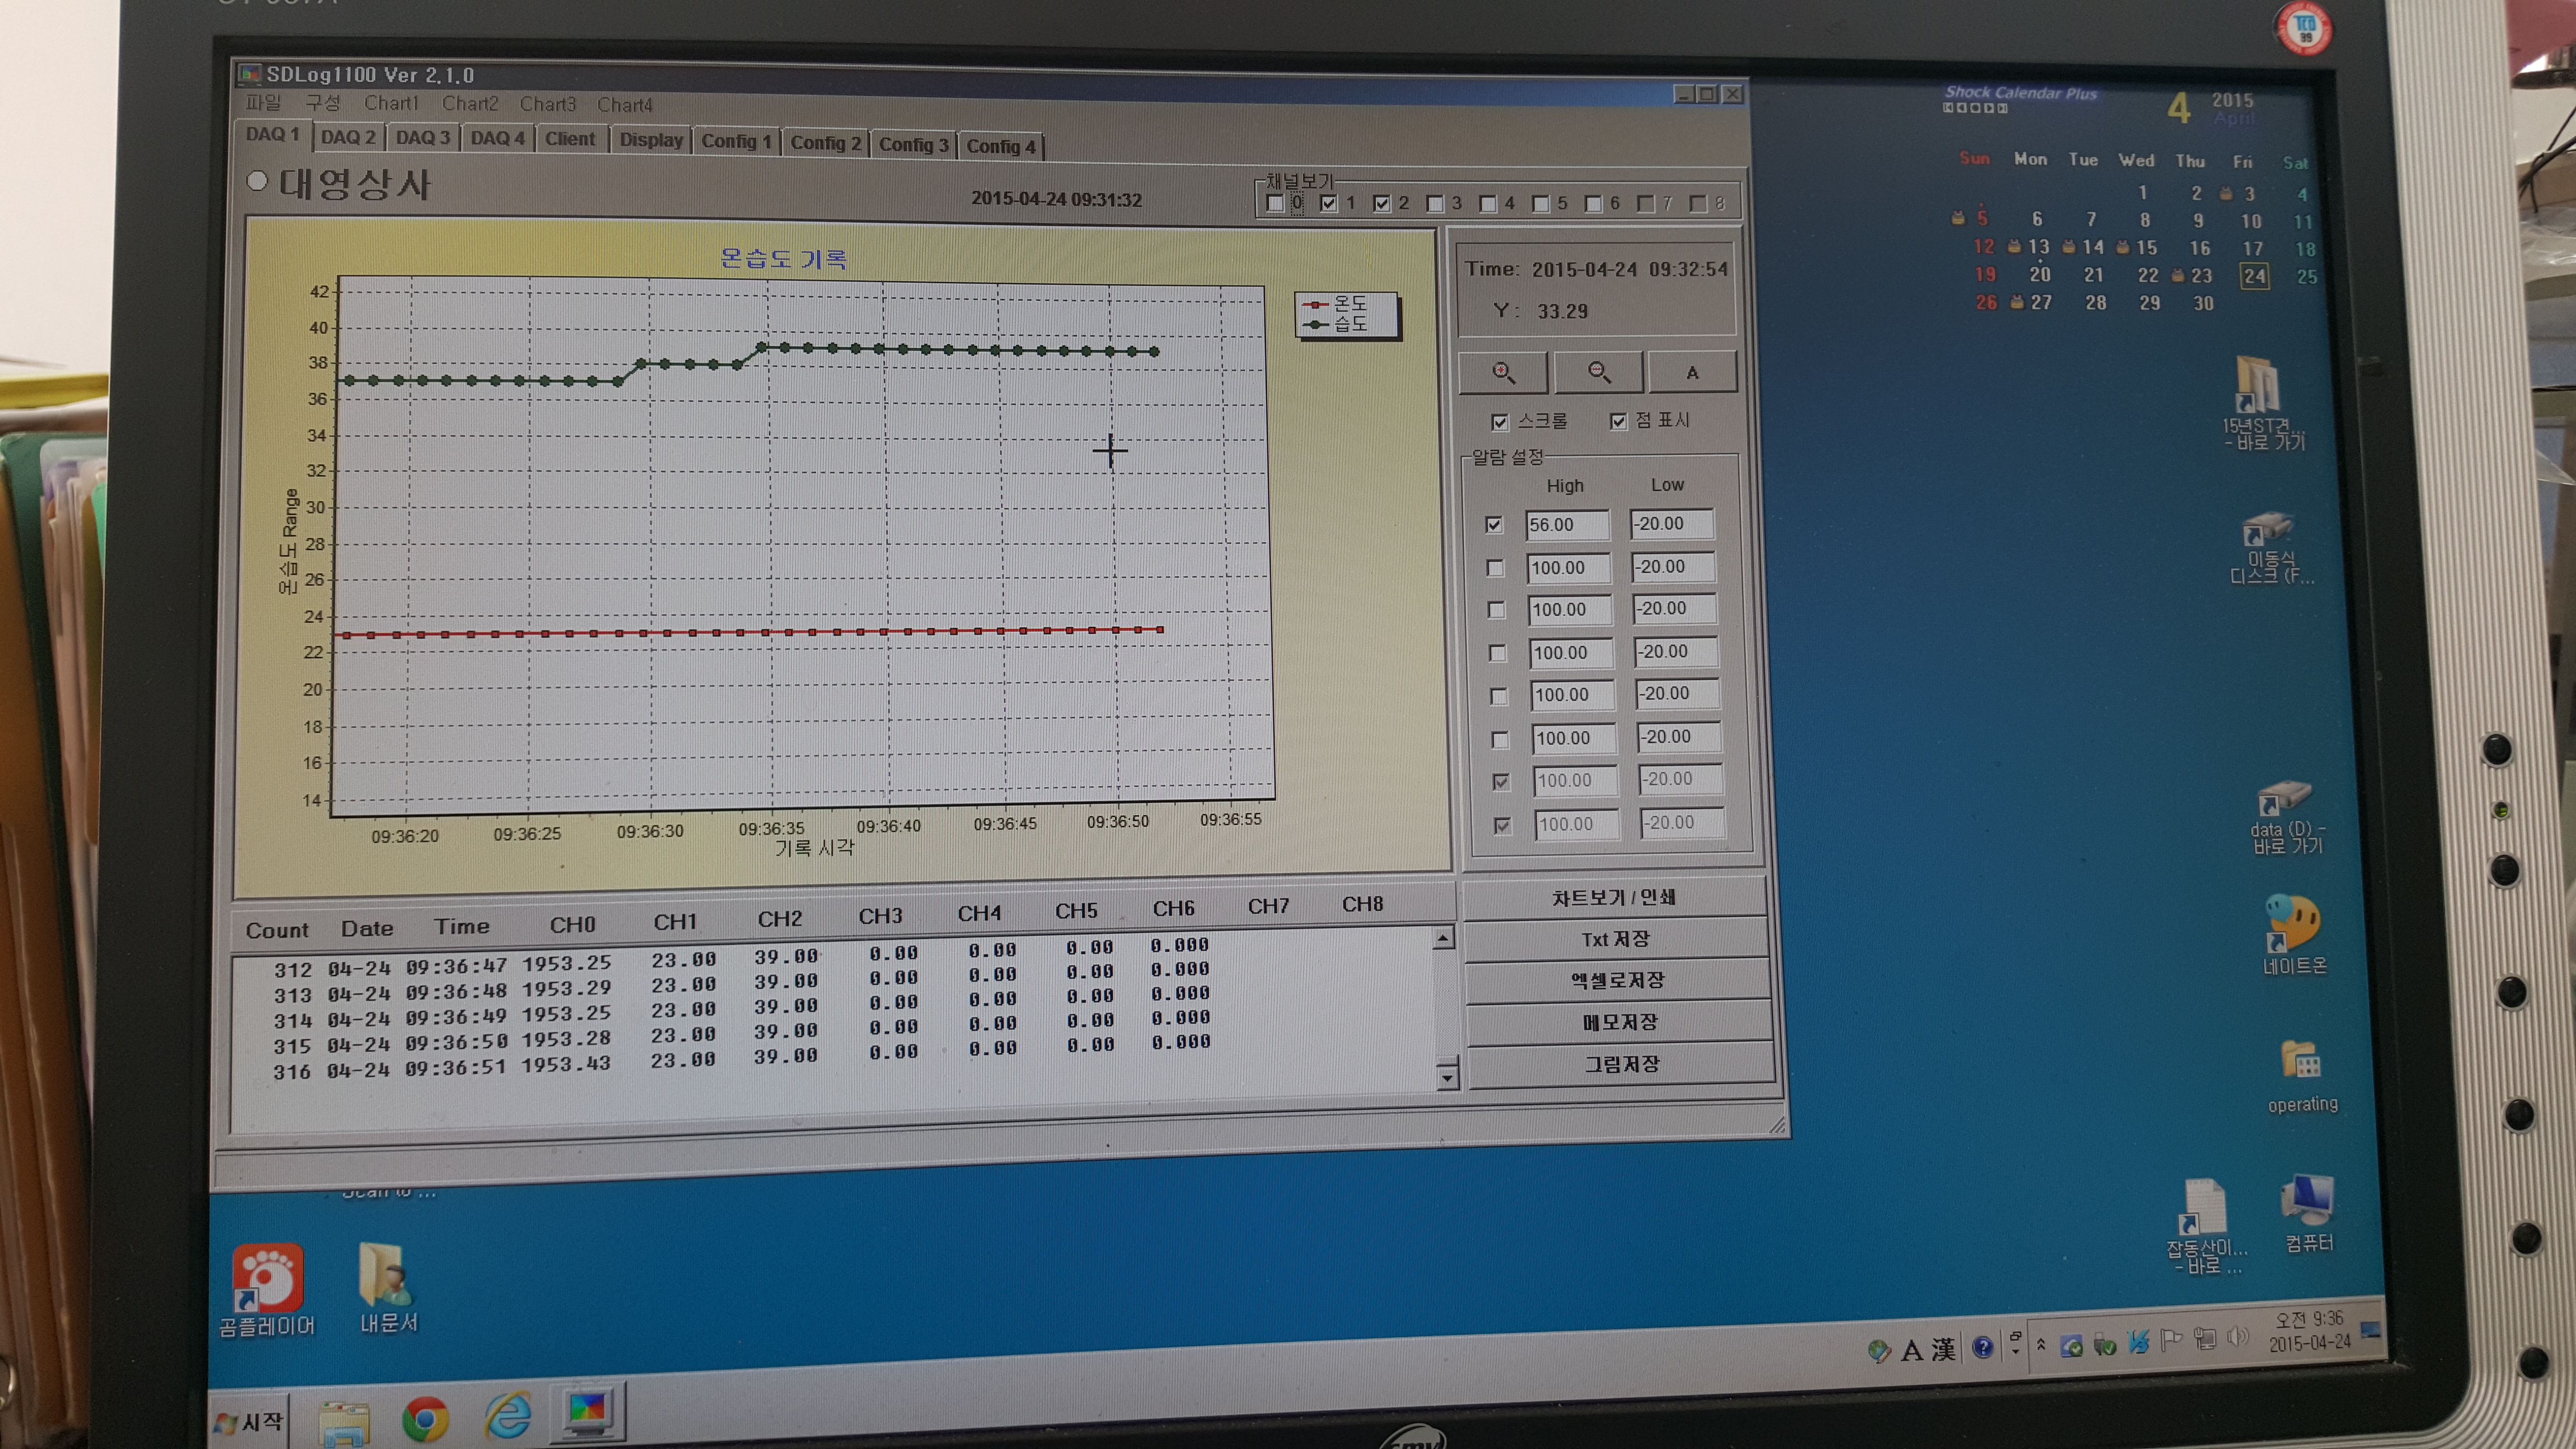
Task: Click the zoom out magnifier button
Action: [1599, 373]
